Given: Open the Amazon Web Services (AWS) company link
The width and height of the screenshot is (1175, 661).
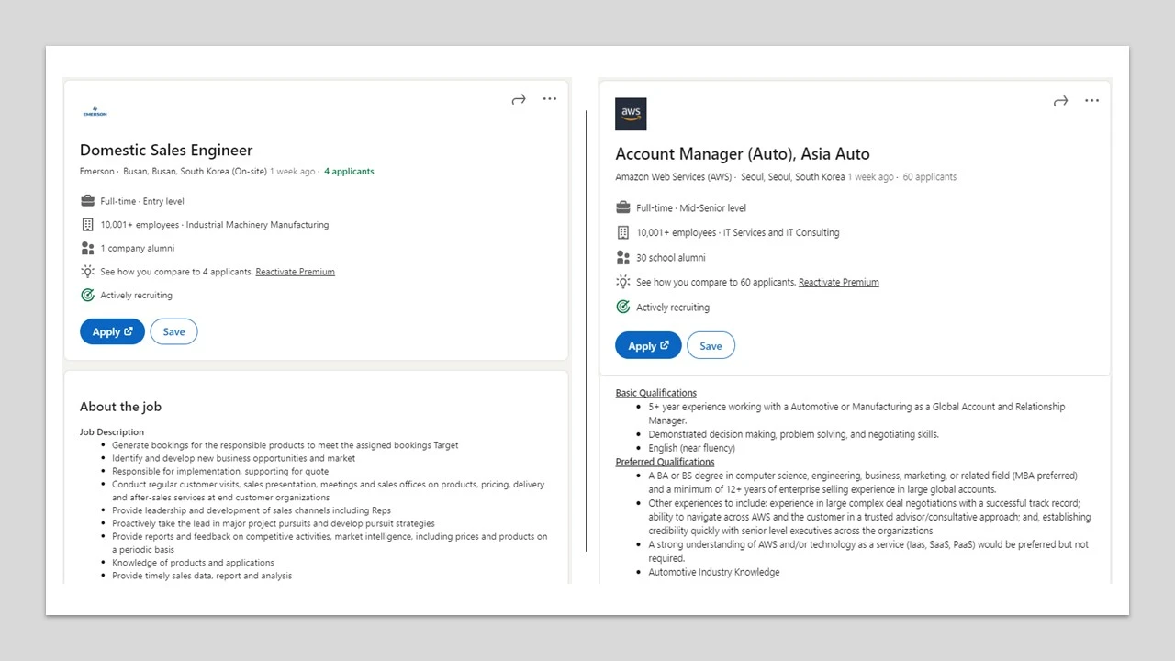Looking at the screenshot, I should click(x=674, y=177).
